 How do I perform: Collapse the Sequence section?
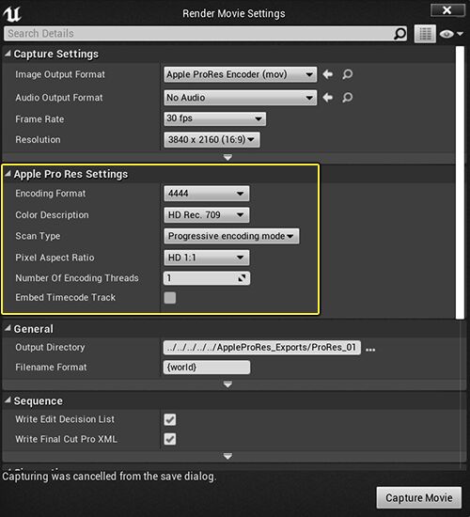(8, 400)
